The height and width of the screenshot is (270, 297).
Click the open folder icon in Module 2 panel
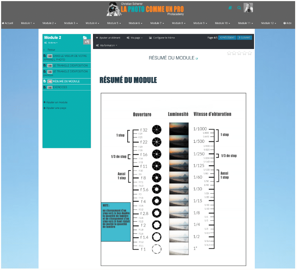[x=85, y=37]
